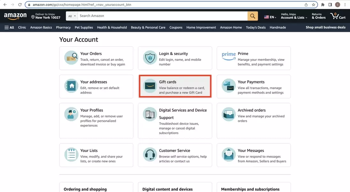
Task: Click the Your Lists notepad icon
Action: (x=71, y=155)
